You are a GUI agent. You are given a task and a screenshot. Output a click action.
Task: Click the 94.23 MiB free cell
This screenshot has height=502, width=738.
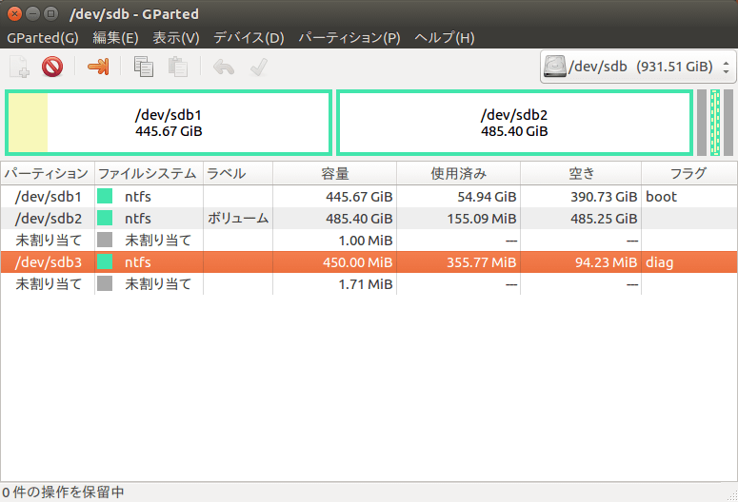point(581,261)
